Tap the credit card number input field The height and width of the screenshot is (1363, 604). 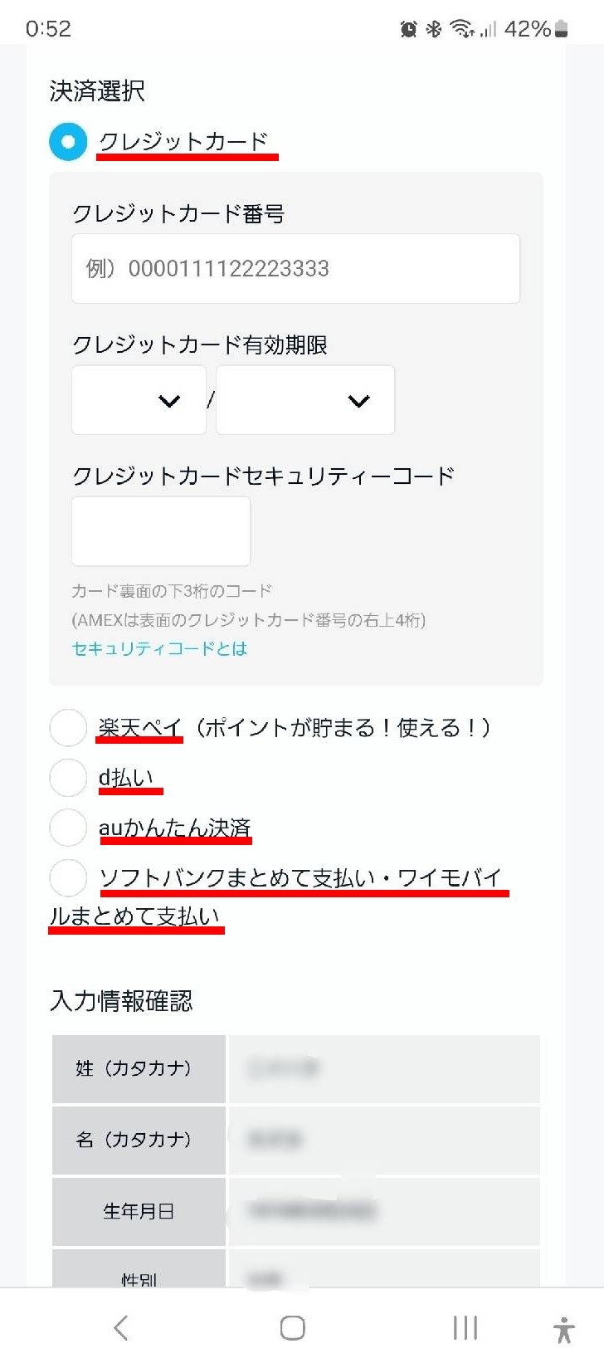click(295, 268)
